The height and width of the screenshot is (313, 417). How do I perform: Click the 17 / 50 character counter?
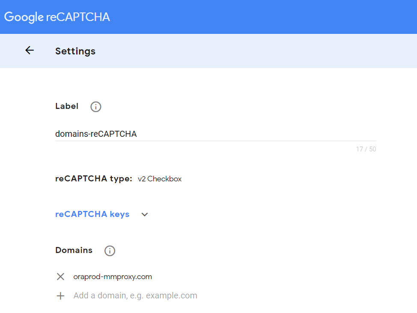pos(366,149)
